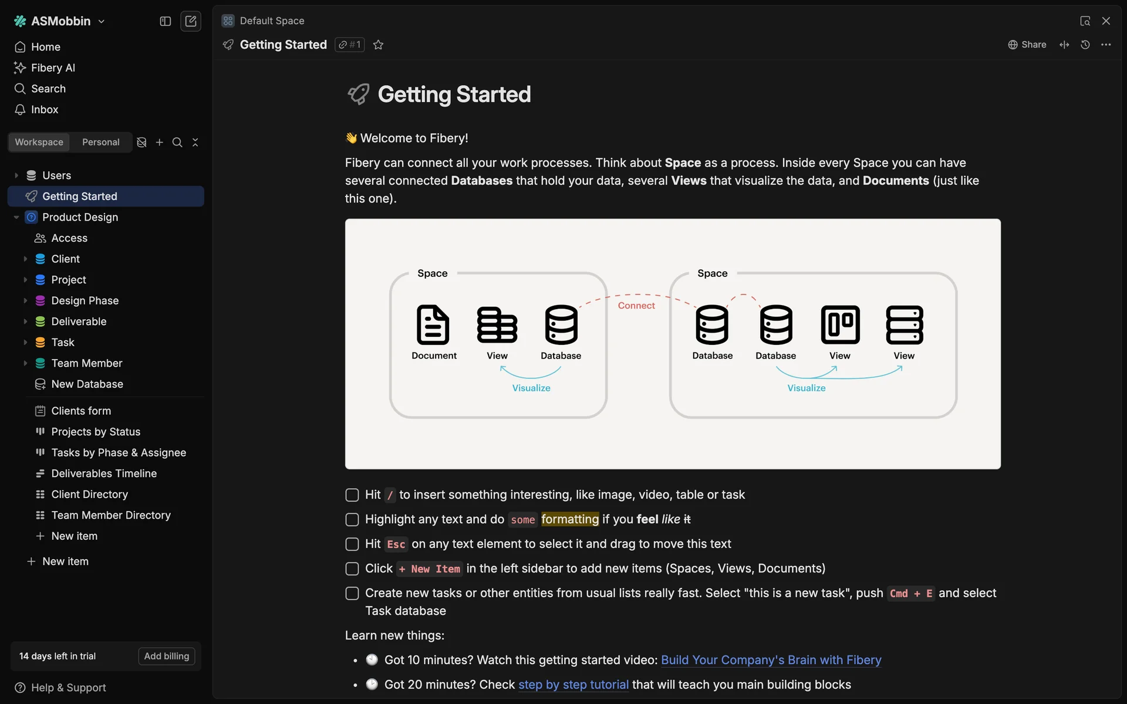Click the Add billing button
Image resolution: width=1127 pixels, height=704 pixels.
pos(167,656)
